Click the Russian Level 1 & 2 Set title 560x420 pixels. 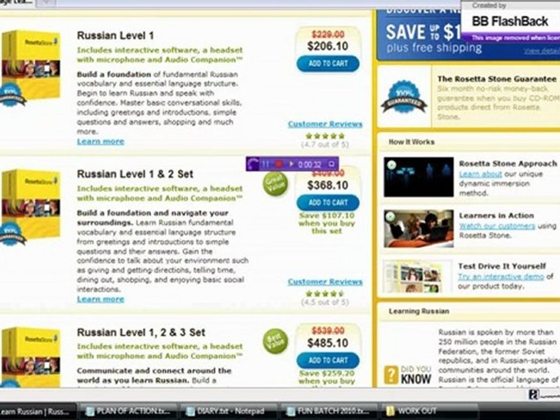[x=135, y=174]
